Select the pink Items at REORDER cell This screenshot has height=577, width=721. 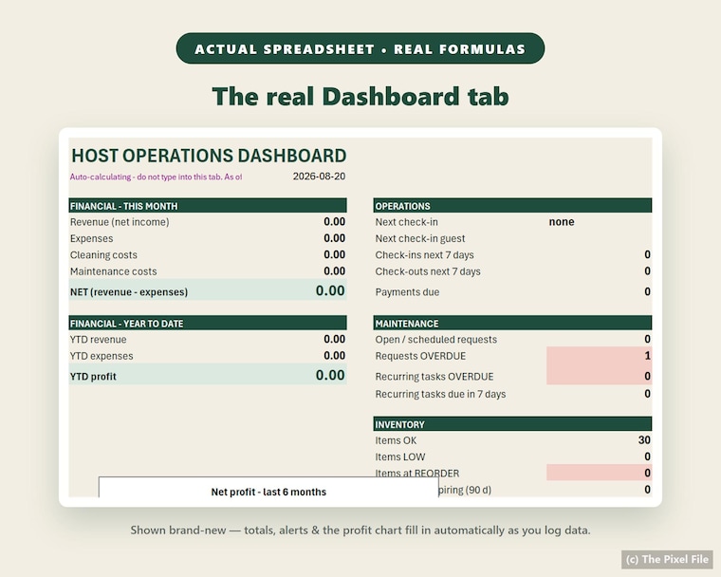coord(600,473)
